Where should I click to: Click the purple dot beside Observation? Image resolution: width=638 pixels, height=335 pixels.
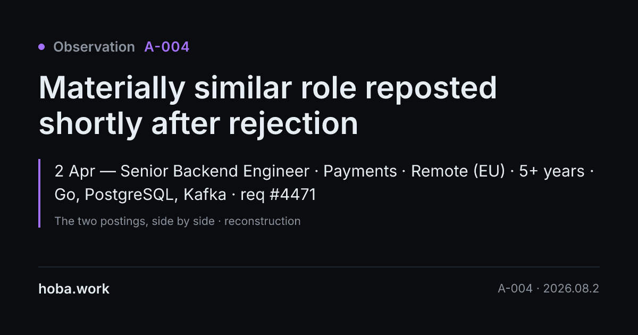[x=41, y=47]
